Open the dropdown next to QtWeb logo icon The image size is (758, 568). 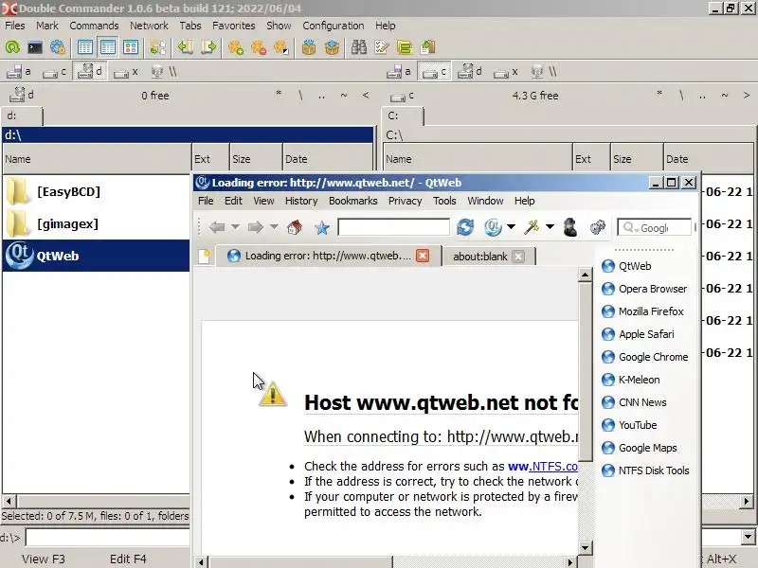point(511,226)
